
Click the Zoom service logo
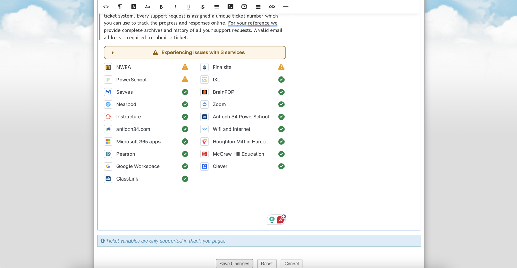(x=205, y=104)
